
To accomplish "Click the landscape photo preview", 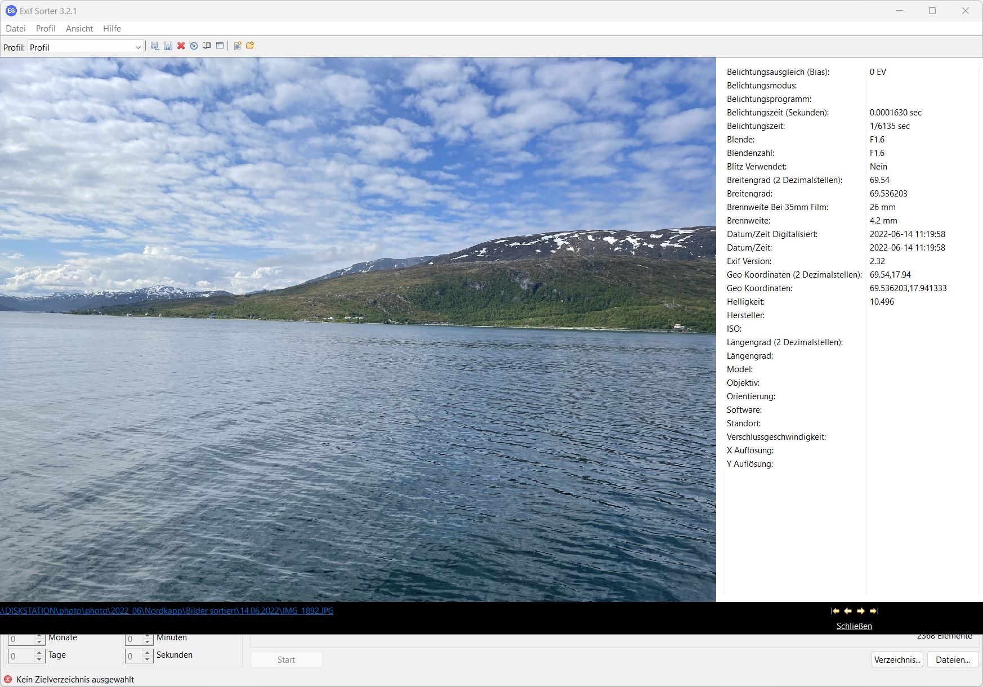I will tap(358, 329).
